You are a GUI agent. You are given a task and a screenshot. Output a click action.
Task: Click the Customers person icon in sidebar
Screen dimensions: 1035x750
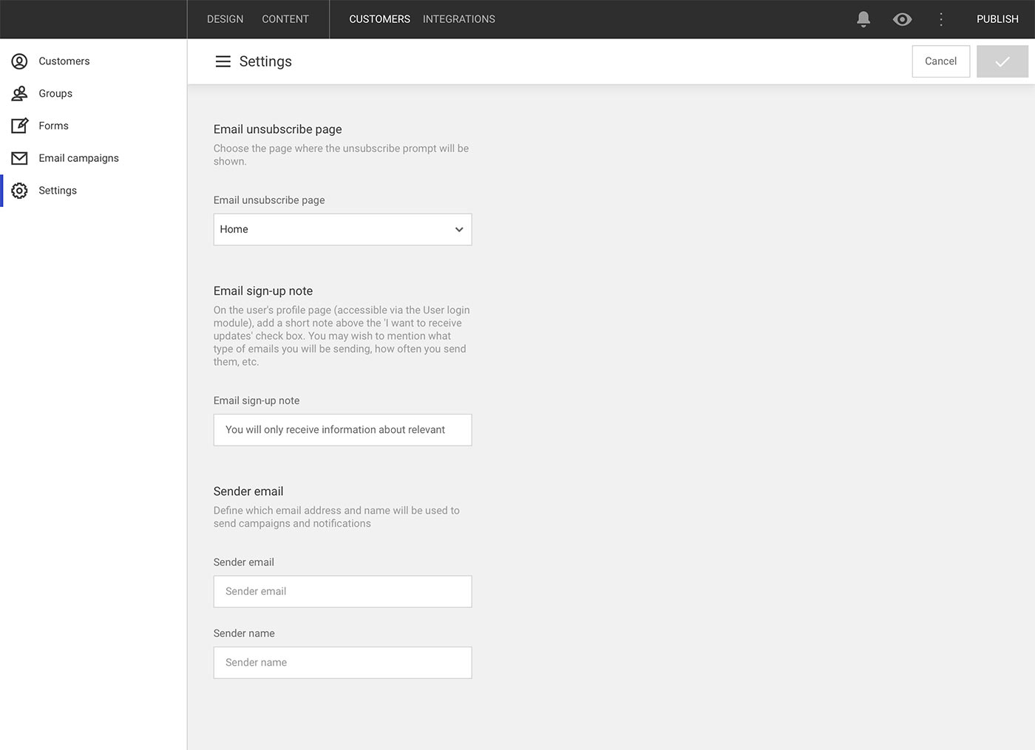[20, 61]
